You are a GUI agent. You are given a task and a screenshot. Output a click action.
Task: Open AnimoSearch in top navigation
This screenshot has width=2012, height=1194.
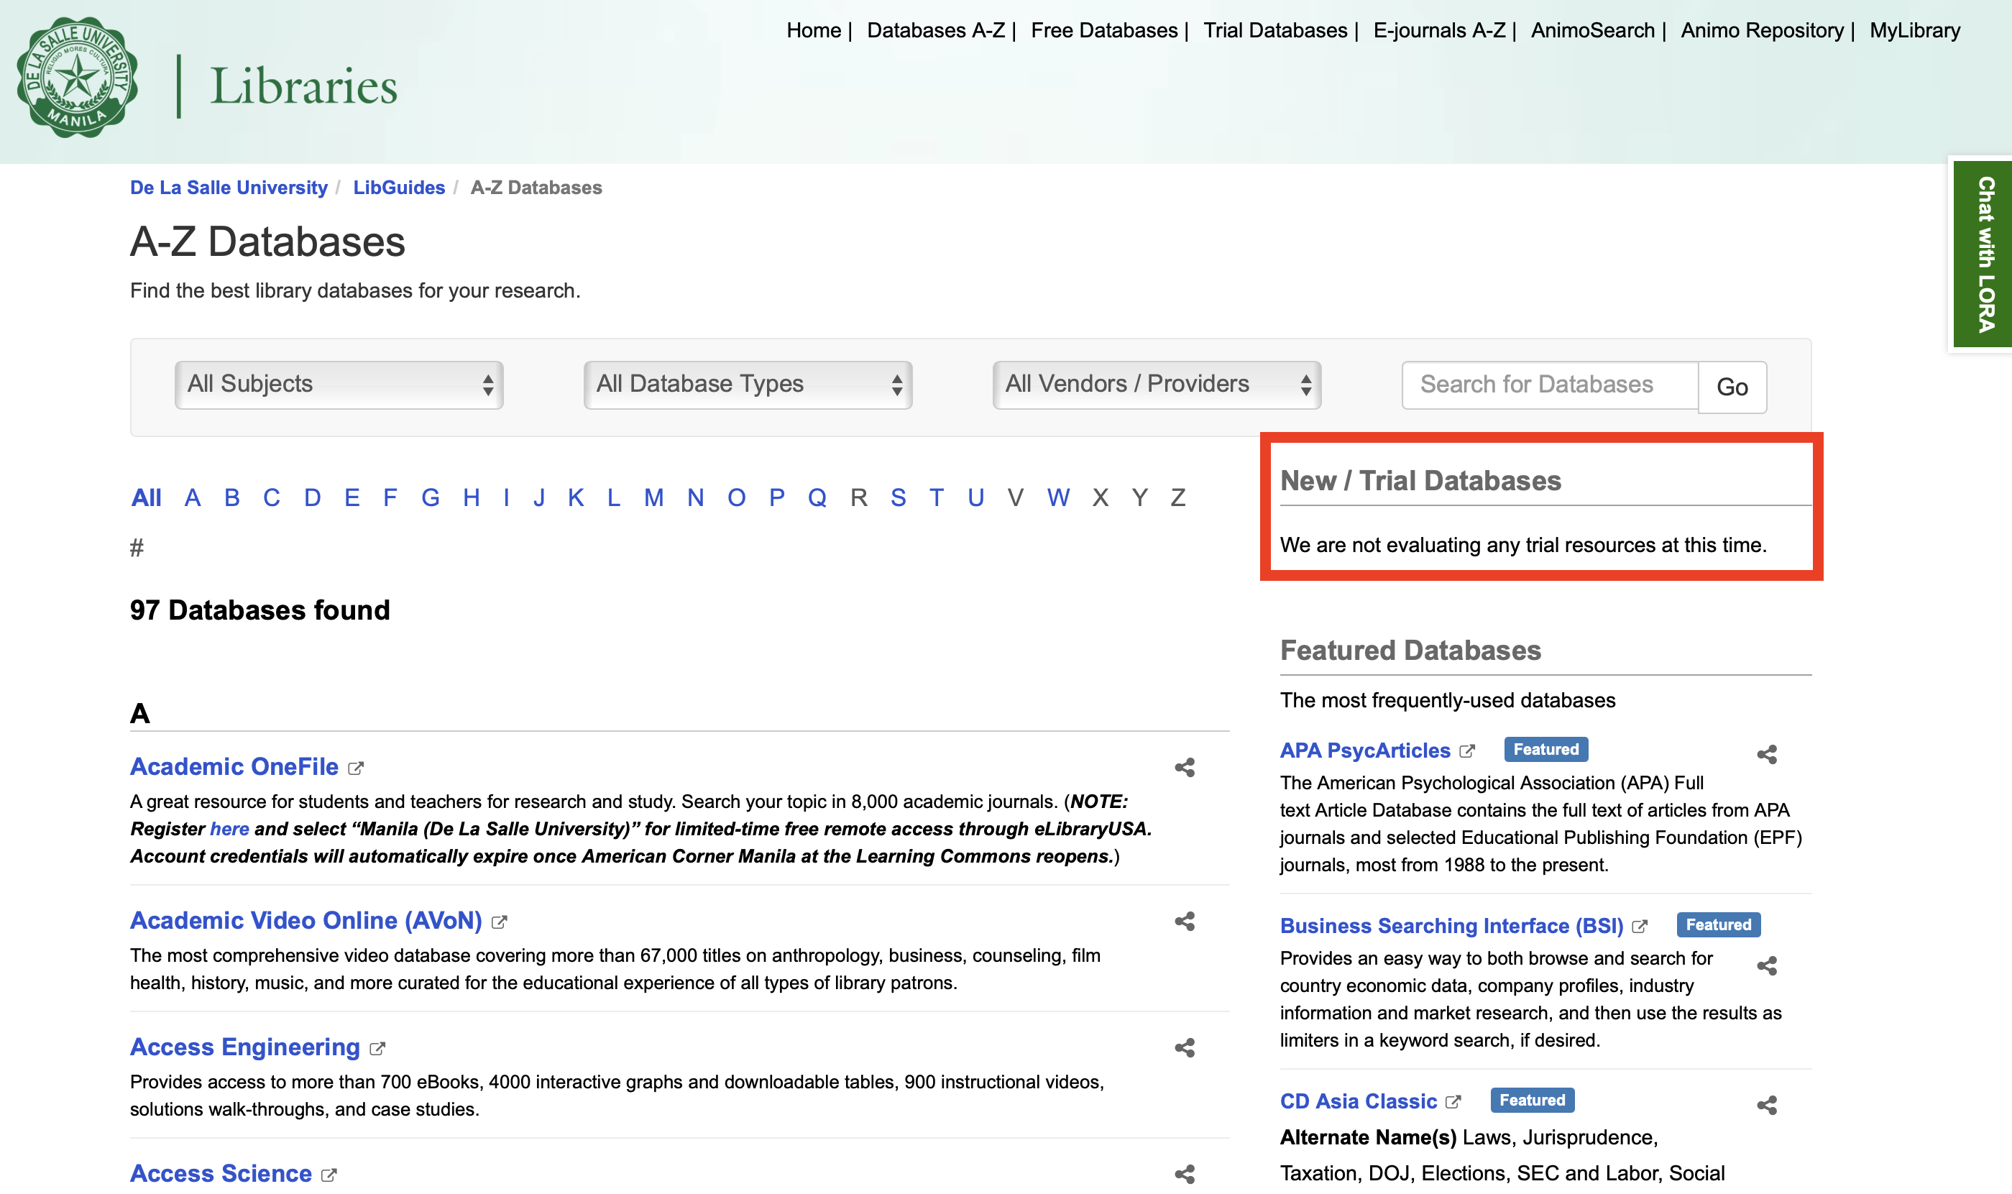coord(1593,31)
